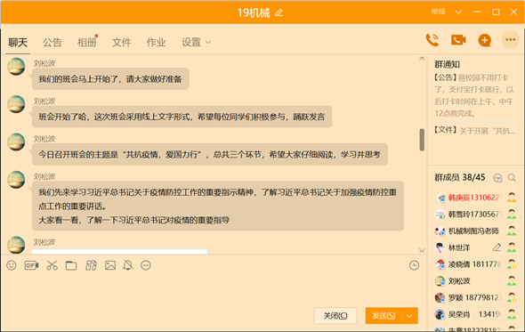
Task: Switch to the 聊天 tab
Action: (x=18, y=43)
